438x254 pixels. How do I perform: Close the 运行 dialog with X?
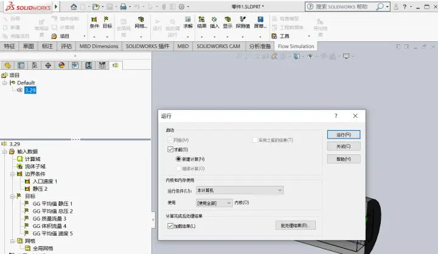point(355,116)
